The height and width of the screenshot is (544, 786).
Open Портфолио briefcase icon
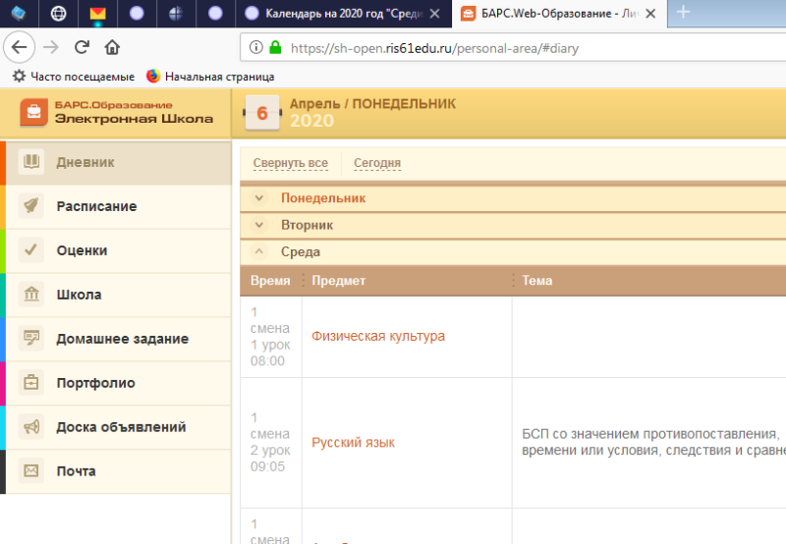[x=31, y=383]
